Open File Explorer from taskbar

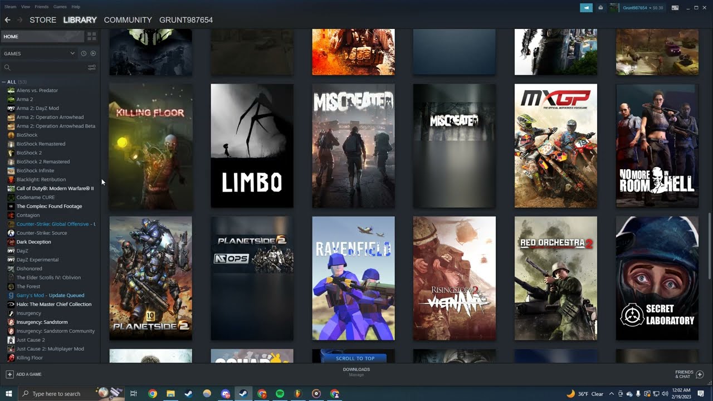[x=170, y=394]
